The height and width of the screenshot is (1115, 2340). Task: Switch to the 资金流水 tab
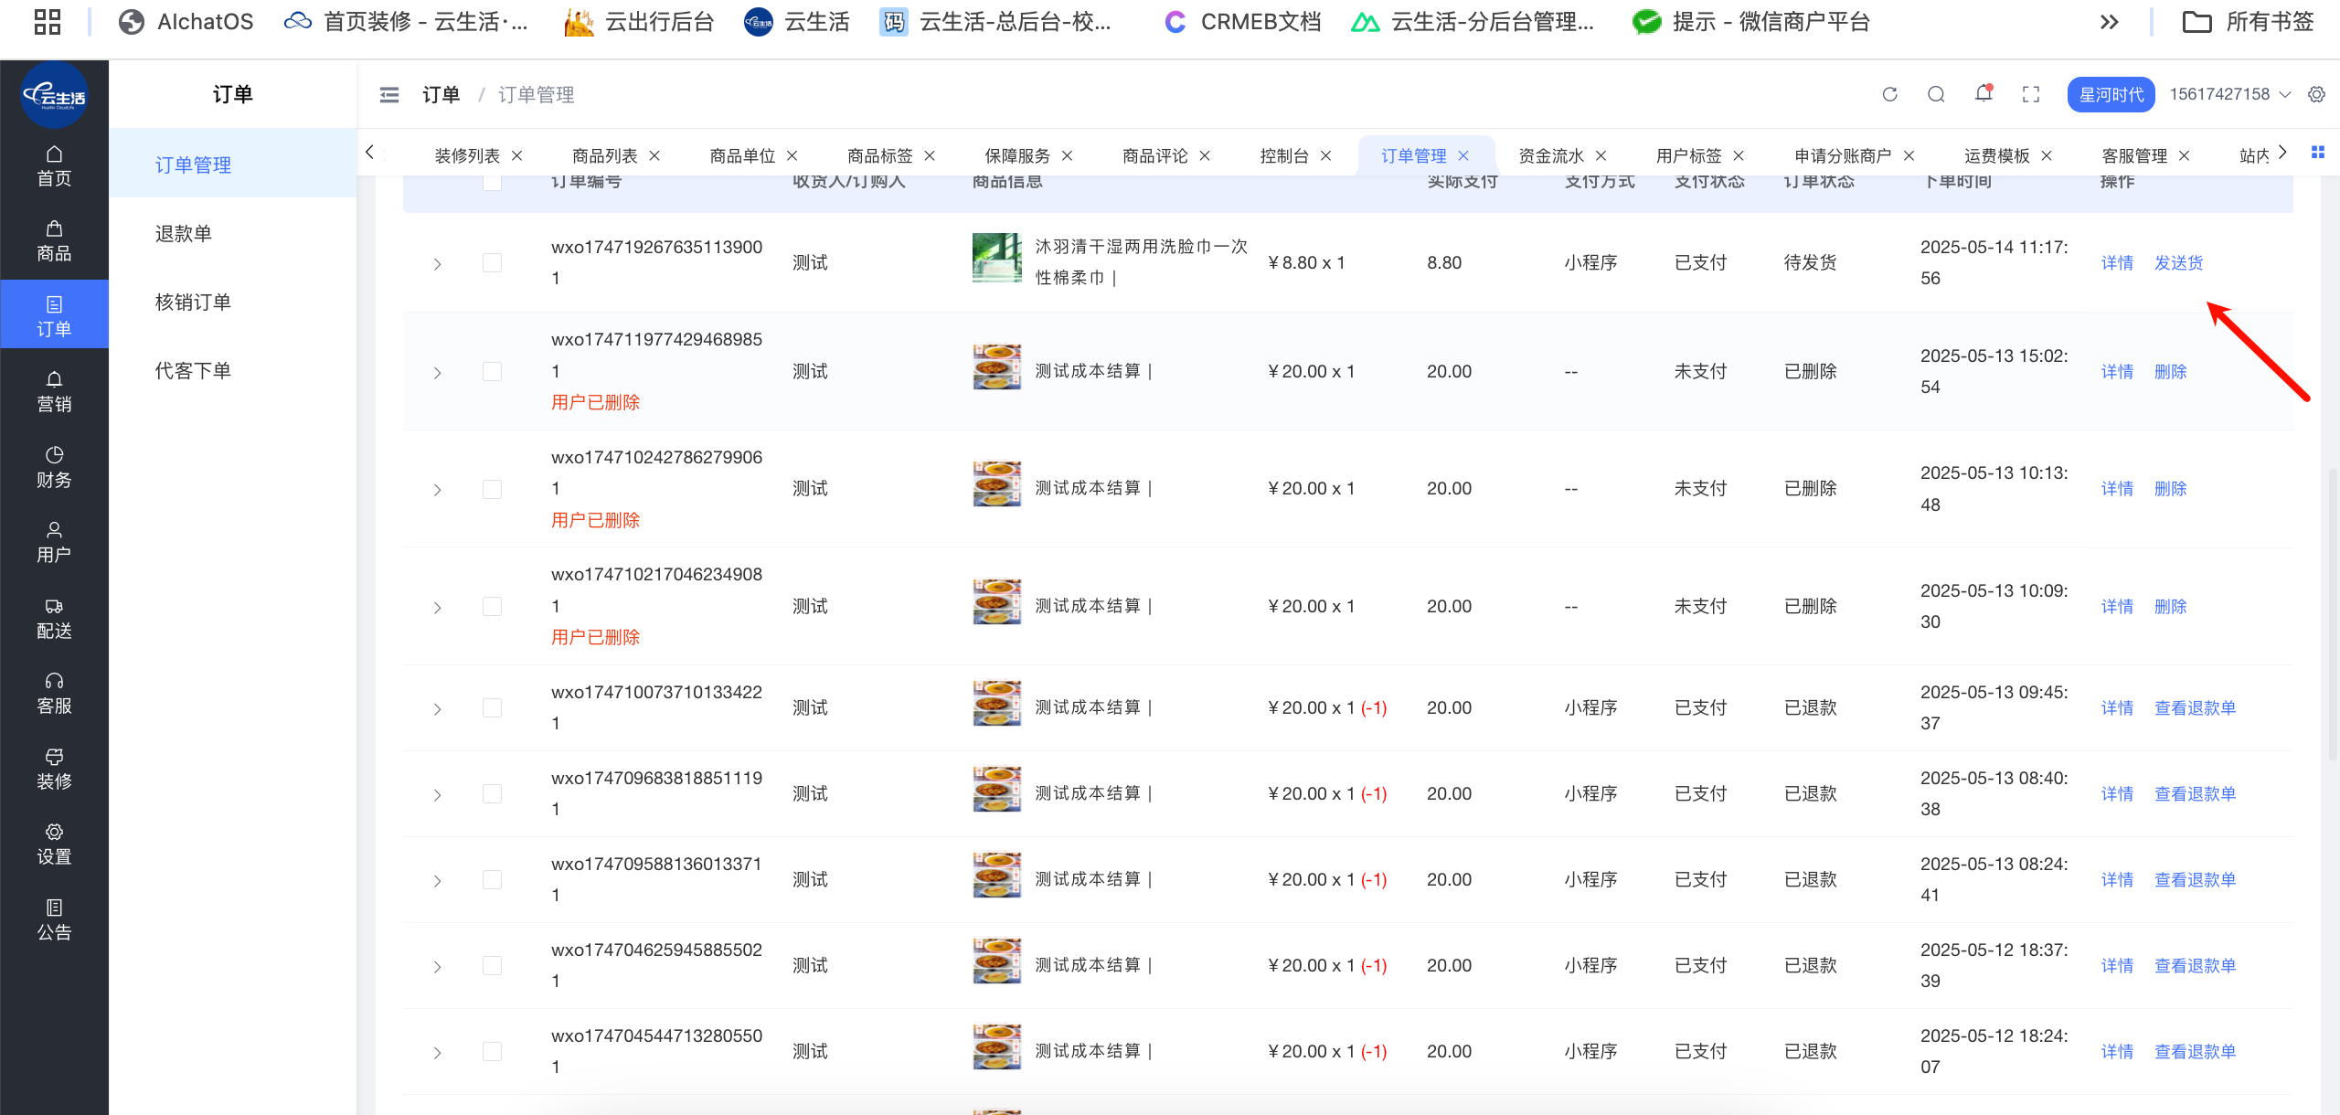click(x=1550, y=156)
